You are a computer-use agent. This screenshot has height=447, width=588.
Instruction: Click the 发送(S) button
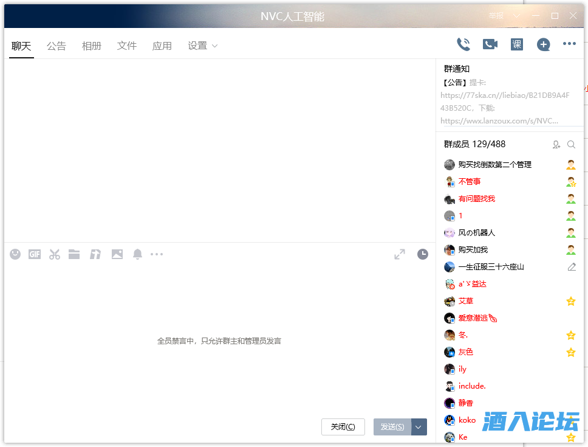(392, 427)
